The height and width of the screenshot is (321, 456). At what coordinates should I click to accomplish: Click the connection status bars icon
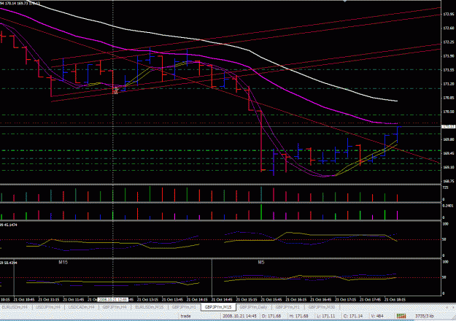tap(401, 316)
